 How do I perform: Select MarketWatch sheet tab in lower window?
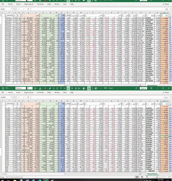tap(152, 174)
